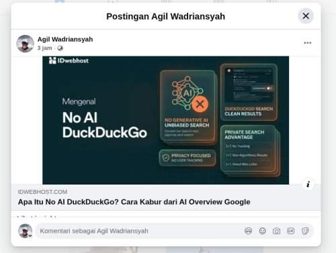Switch commenting identity via avatar dropdown arrow
Screen dimensions: 336x253
pos(30,236)
